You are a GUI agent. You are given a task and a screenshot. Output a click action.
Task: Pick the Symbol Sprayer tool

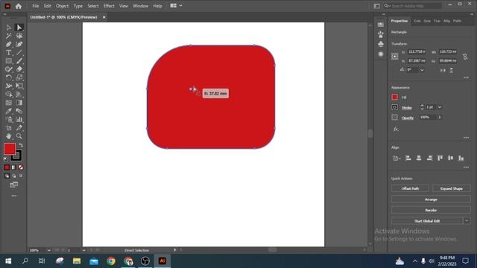8,119
